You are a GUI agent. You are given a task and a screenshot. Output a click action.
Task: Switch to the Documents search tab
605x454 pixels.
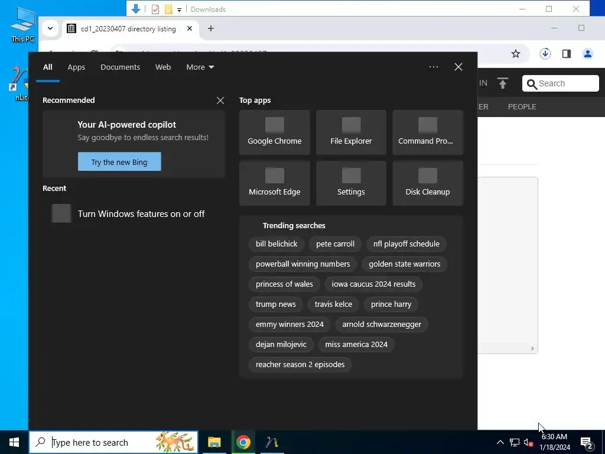pyautogui.click(x=120, y=67)
